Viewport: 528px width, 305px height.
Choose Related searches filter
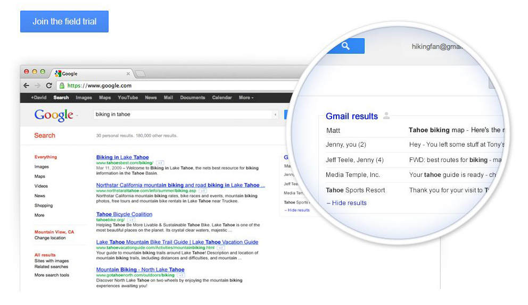51,267
